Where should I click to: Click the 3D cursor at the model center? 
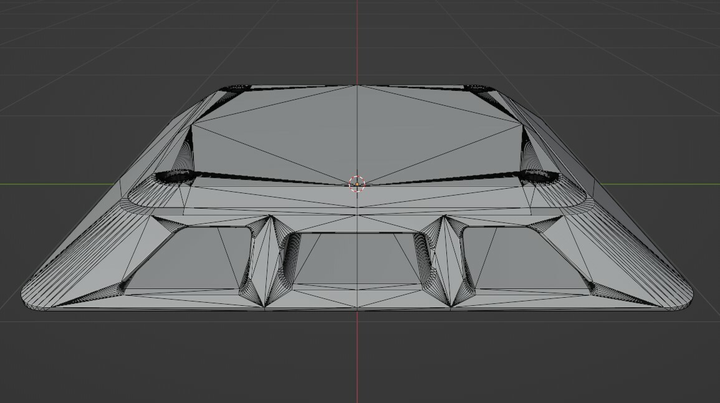point(357,184)
